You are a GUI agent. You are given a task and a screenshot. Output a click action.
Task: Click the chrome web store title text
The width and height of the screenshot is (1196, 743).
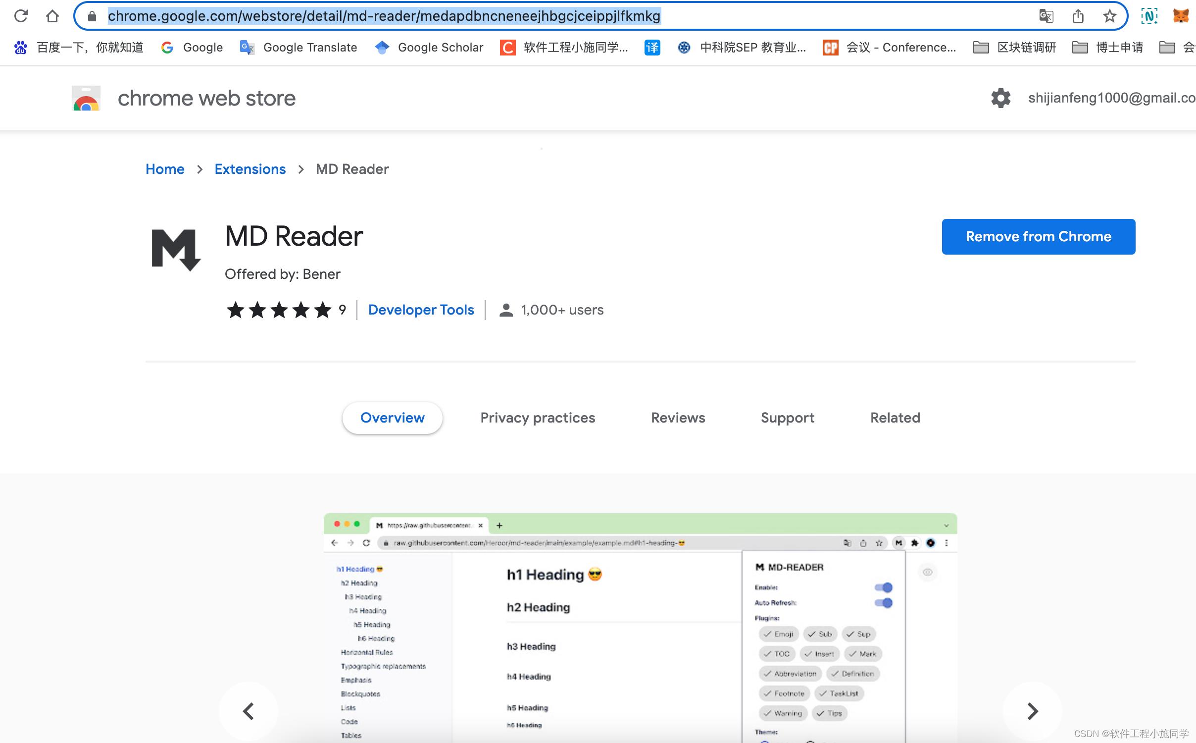tap(207, 98)
